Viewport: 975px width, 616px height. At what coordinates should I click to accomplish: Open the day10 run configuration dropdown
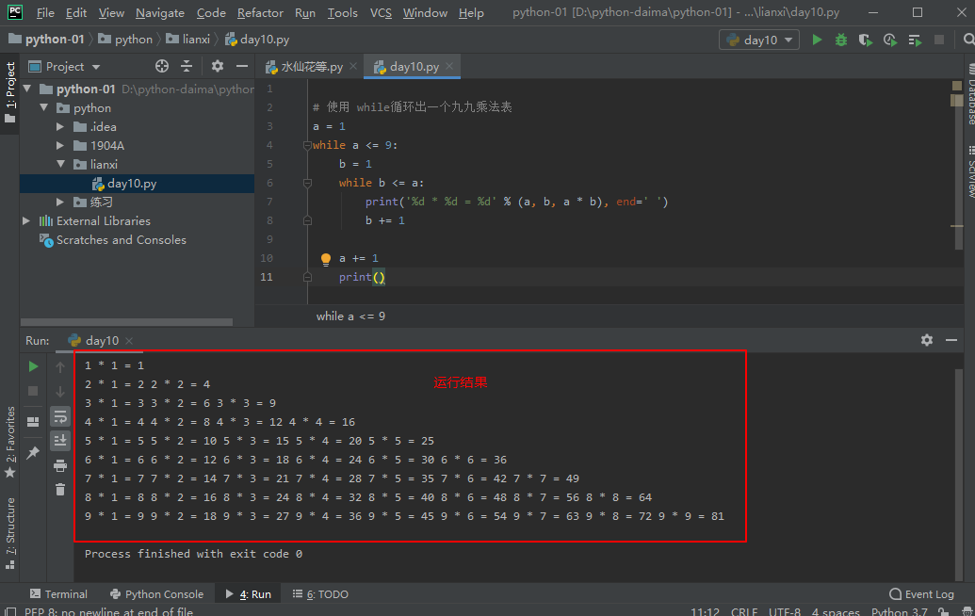click(759, 40)
